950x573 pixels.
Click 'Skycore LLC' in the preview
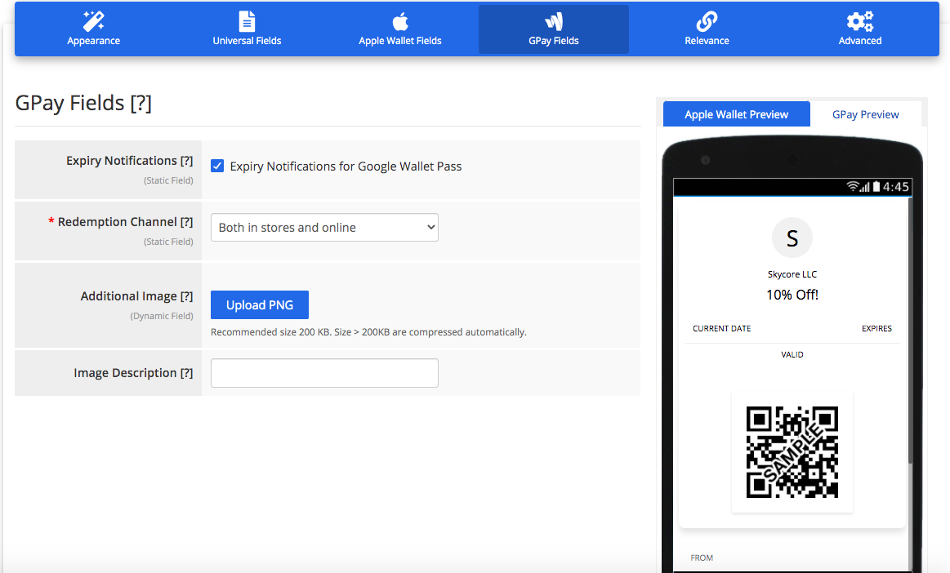(792, 274)
